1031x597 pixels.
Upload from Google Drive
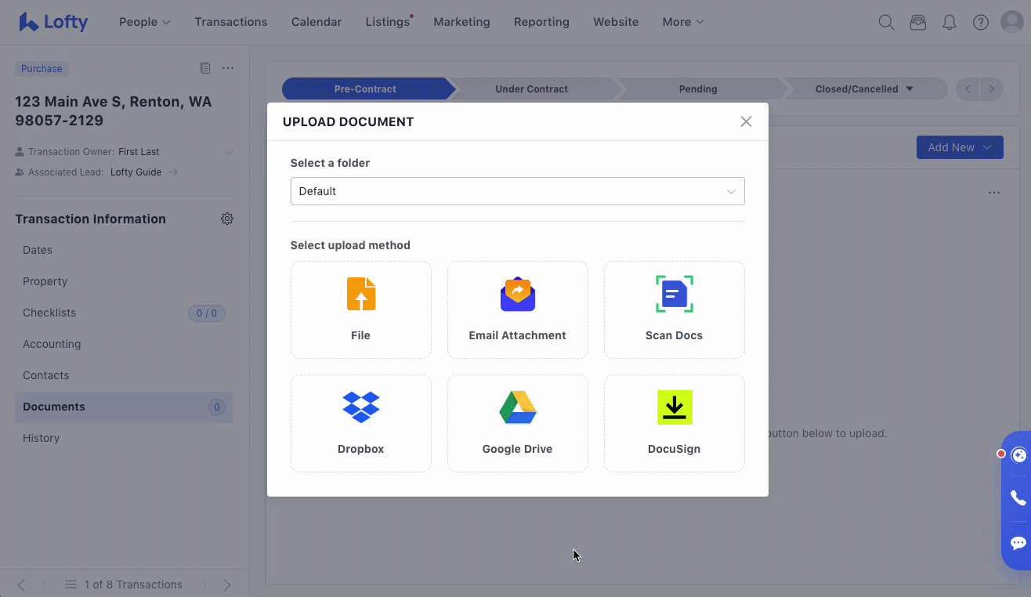[x=517, y=423]
